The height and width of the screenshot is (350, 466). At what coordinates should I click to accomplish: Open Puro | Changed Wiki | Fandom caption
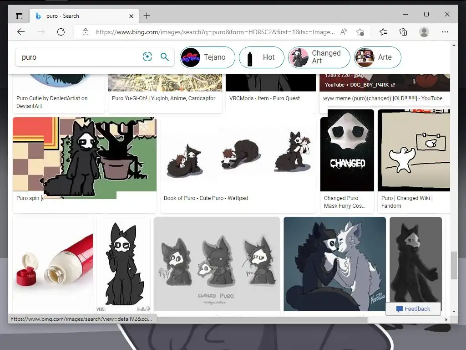[x=407, y=202]
